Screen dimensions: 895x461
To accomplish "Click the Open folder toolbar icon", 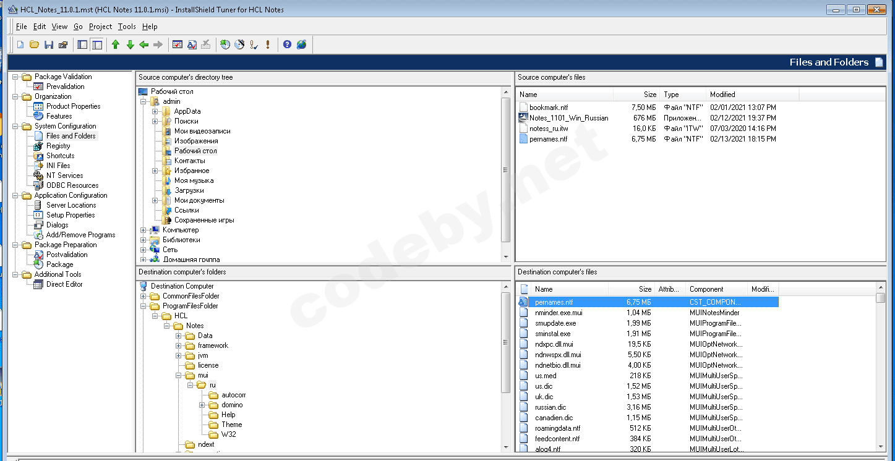I will pyautogui.click(x=34, y=44).
